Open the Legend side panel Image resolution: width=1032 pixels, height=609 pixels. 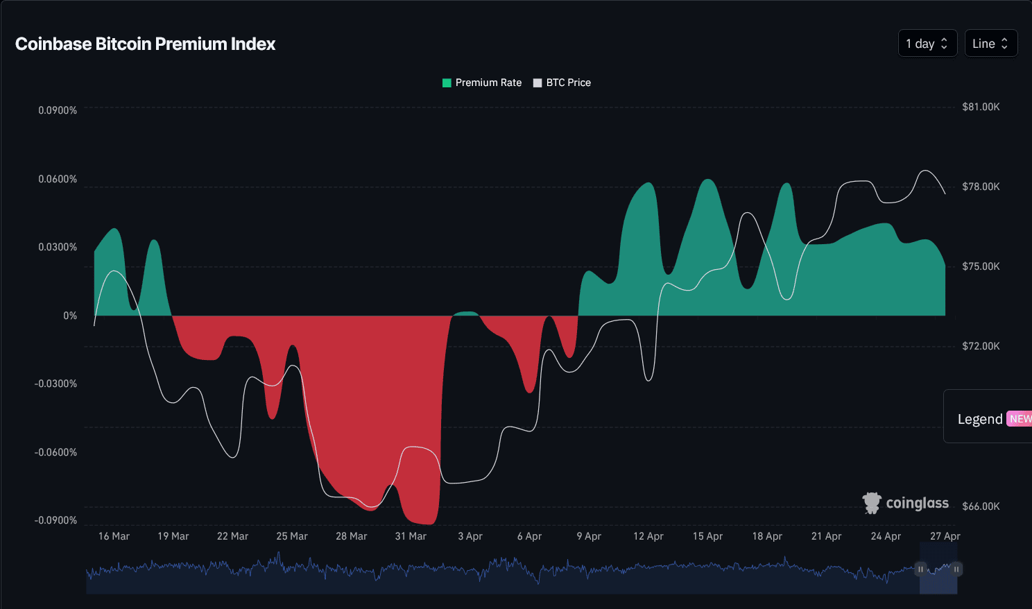[979, 419]
